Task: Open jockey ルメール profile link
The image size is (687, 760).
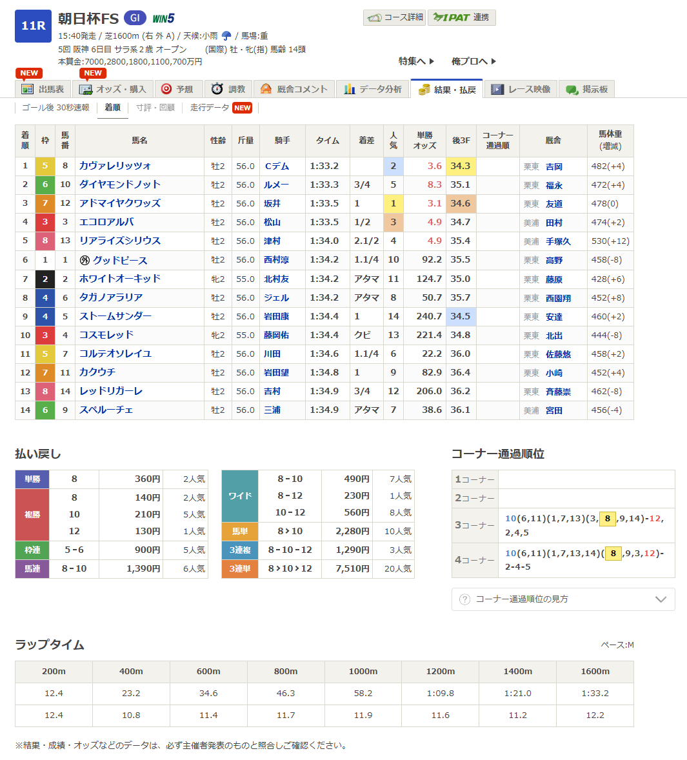Action: [276, 185]
